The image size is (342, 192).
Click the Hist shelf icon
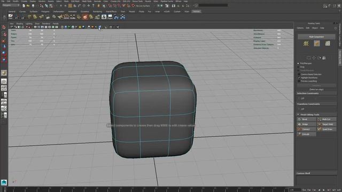click(x=10, y=17)
